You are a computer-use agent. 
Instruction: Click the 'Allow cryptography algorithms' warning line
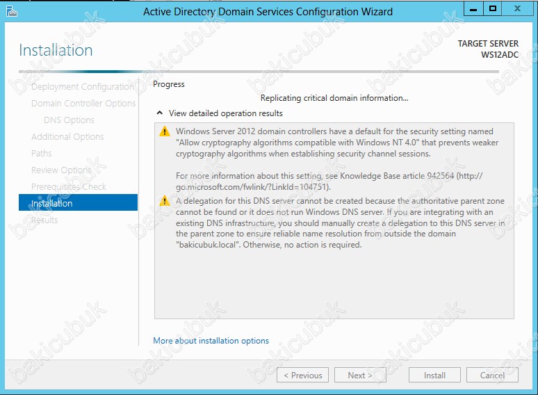337,143
